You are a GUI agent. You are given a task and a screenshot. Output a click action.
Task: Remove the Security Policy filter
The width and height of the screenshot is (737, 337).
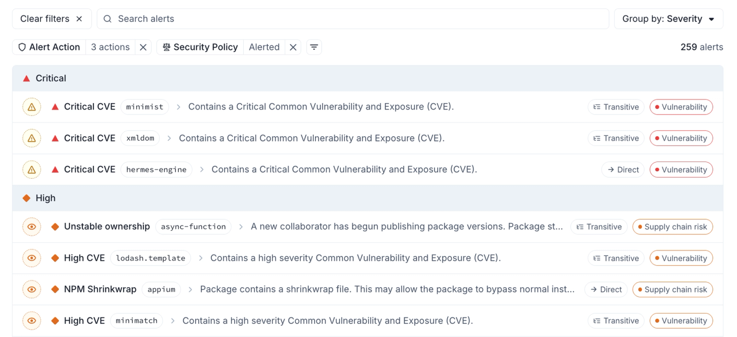pyautogui.click(x=293, y=47)
